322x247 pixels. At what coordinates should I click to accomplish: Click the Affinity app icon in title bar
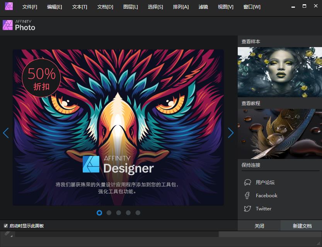coord(9,7)
